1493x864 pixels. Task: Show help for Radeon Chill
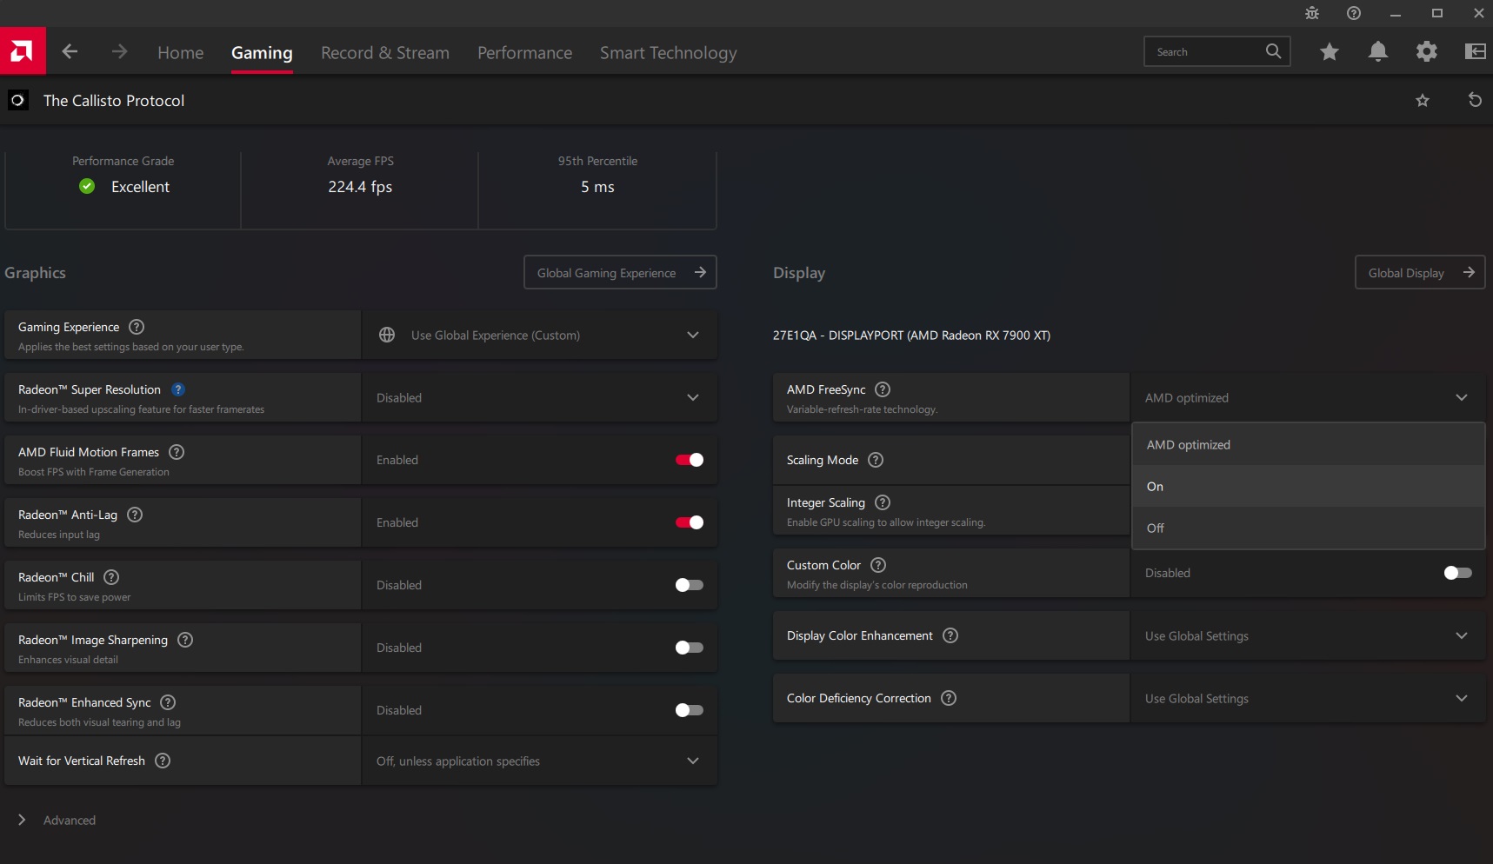111,577
